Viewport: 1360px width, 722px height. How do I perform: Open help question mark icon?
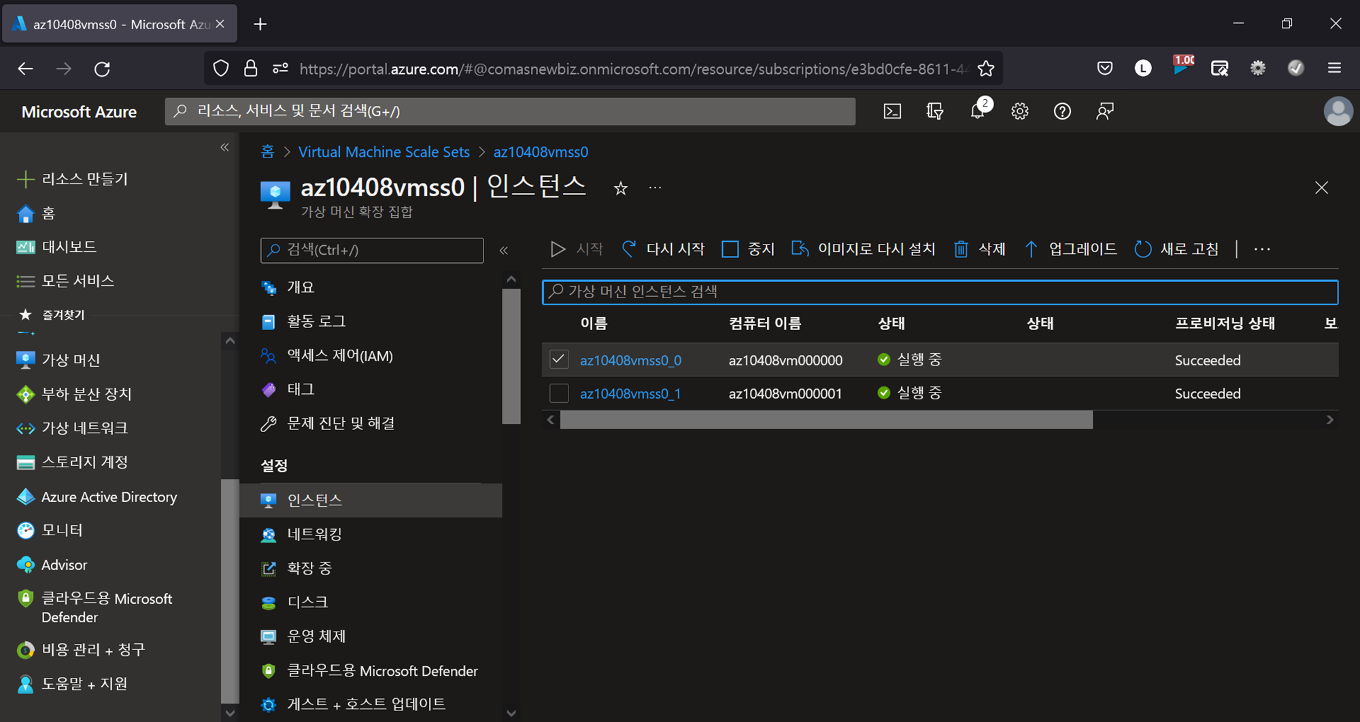[x=1062, y=111]
